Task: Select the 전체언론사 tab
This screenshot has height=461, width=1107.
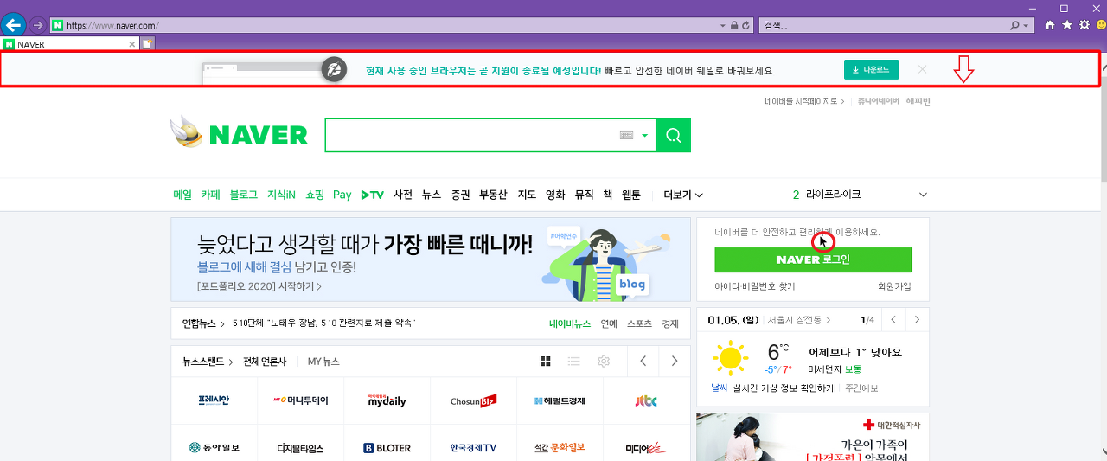Action: [x=264, y=362]
